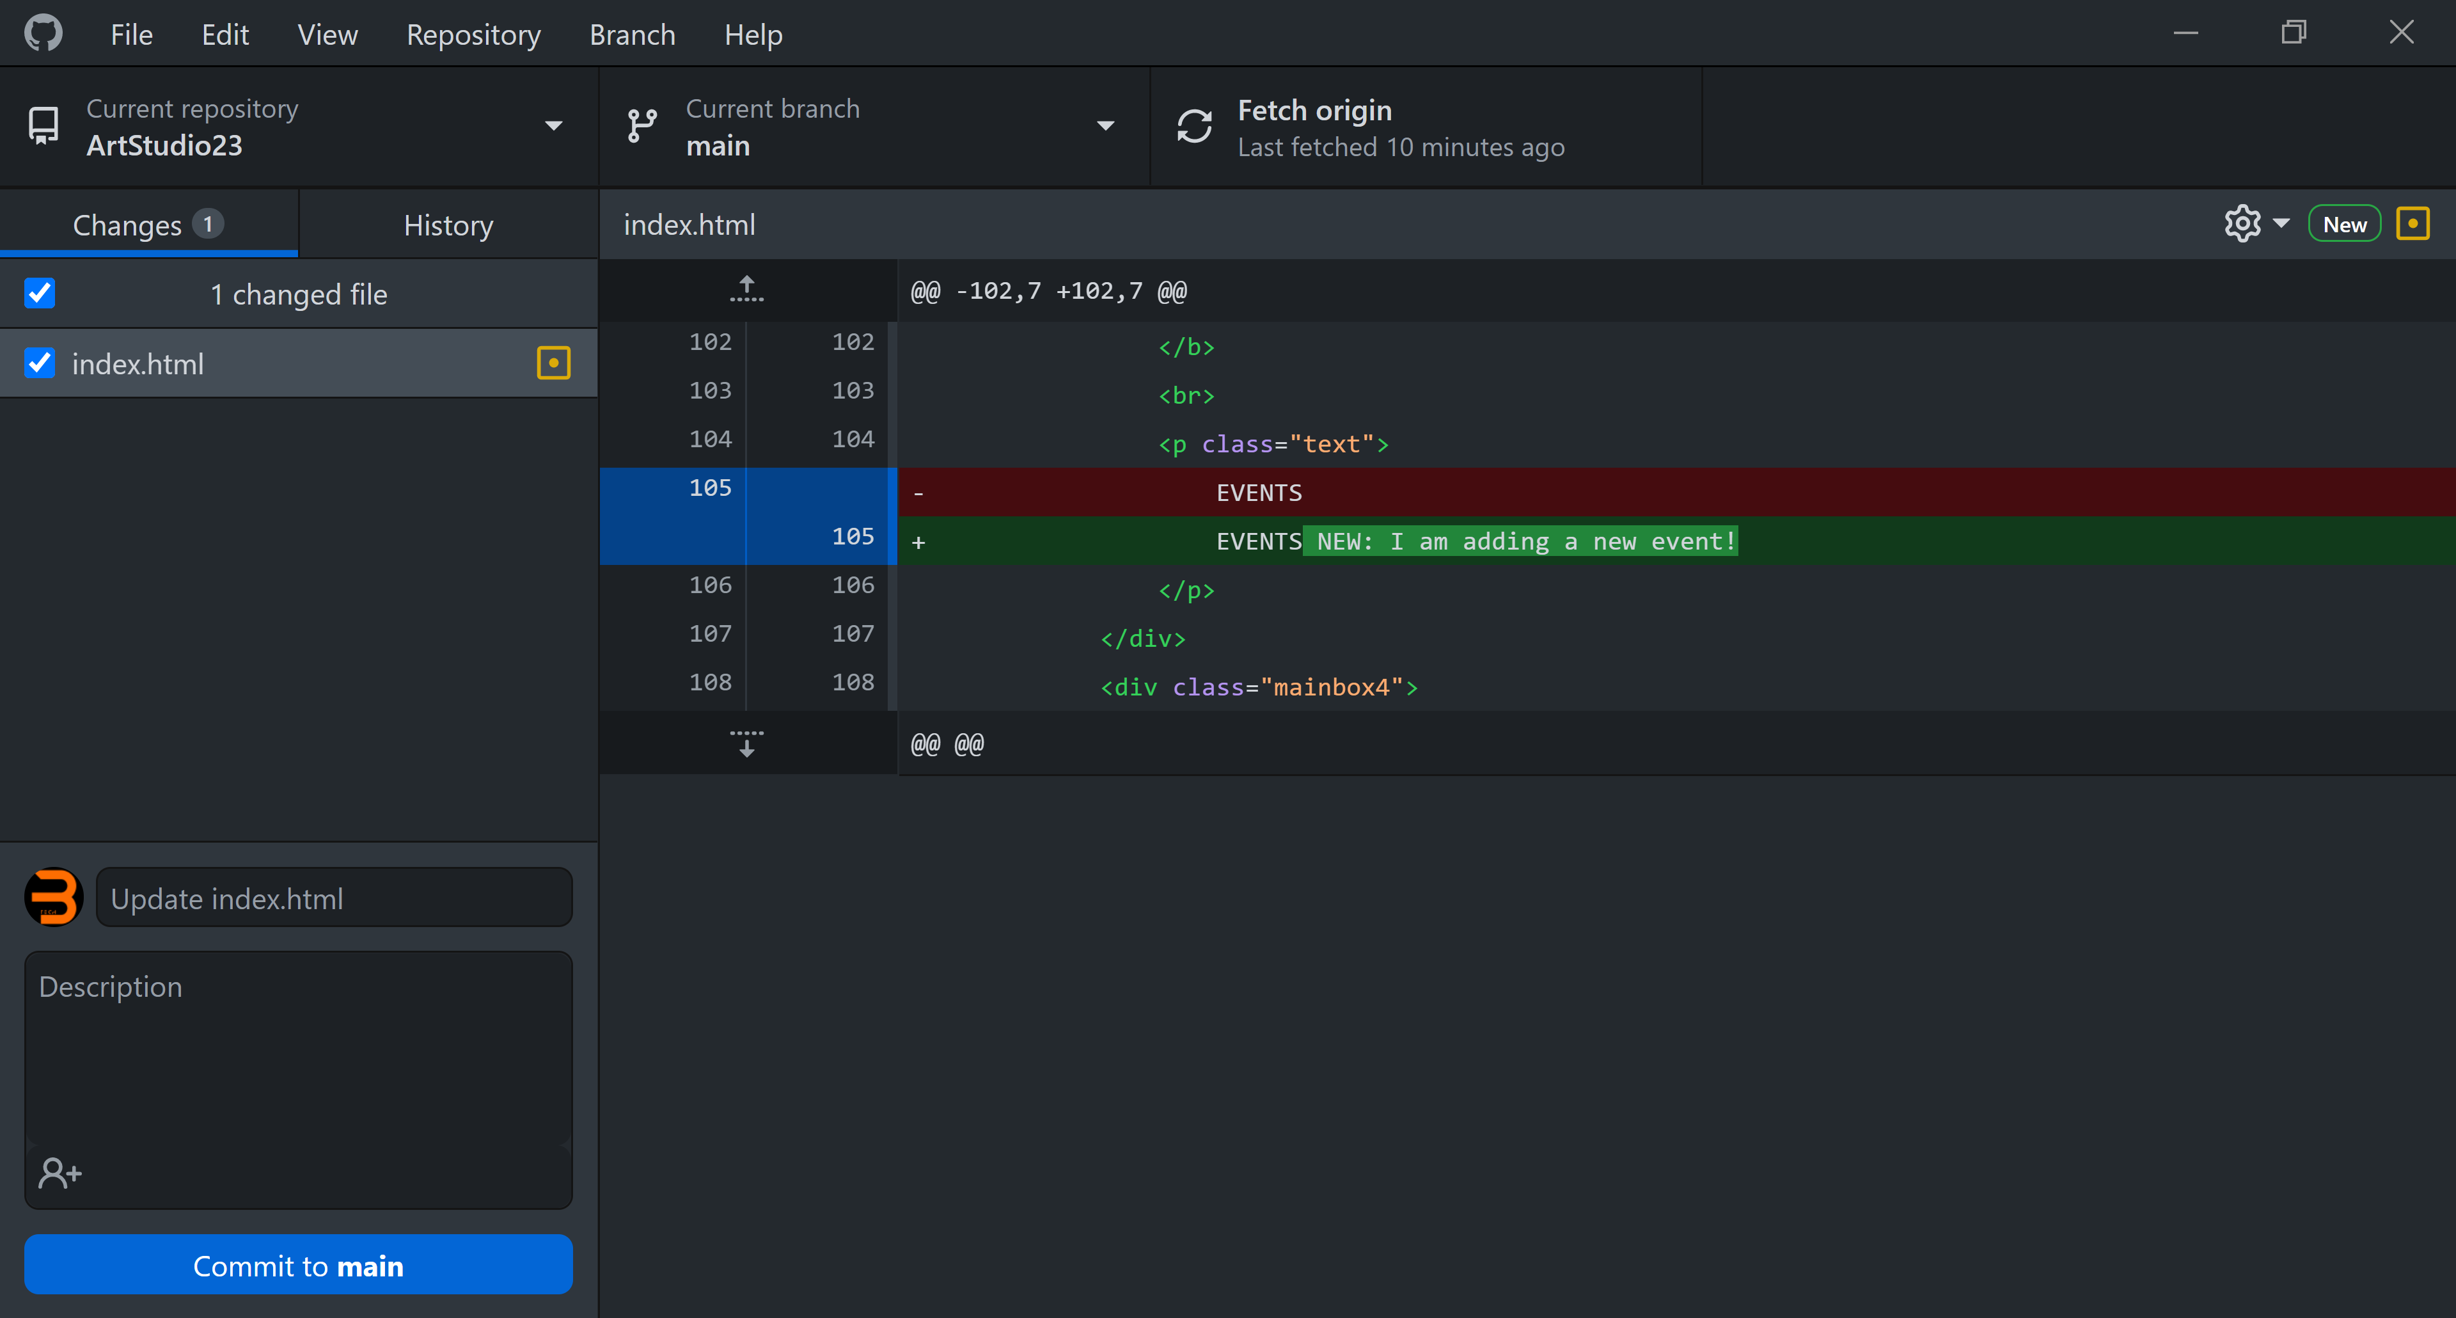Click the removed EVENTS diff line
Viewport: 2456px width, 1318px height.
(x=1677, y=492)
